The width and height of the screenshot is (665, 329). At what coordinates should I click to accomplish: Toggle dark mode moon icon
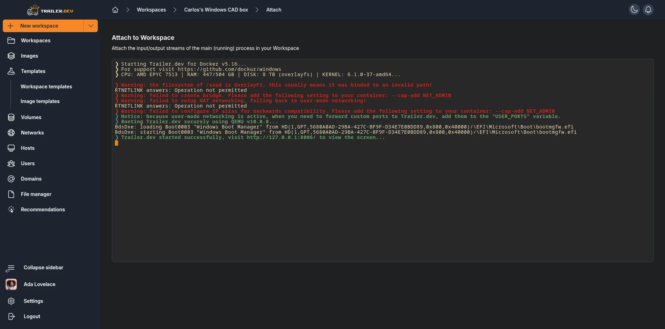click(634, 9)
